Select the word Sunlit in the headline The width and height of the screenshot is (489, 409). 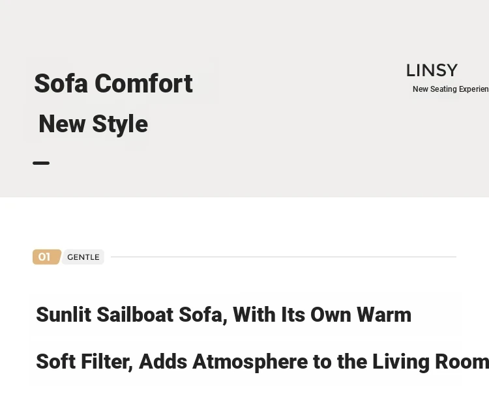click(64, 315)
